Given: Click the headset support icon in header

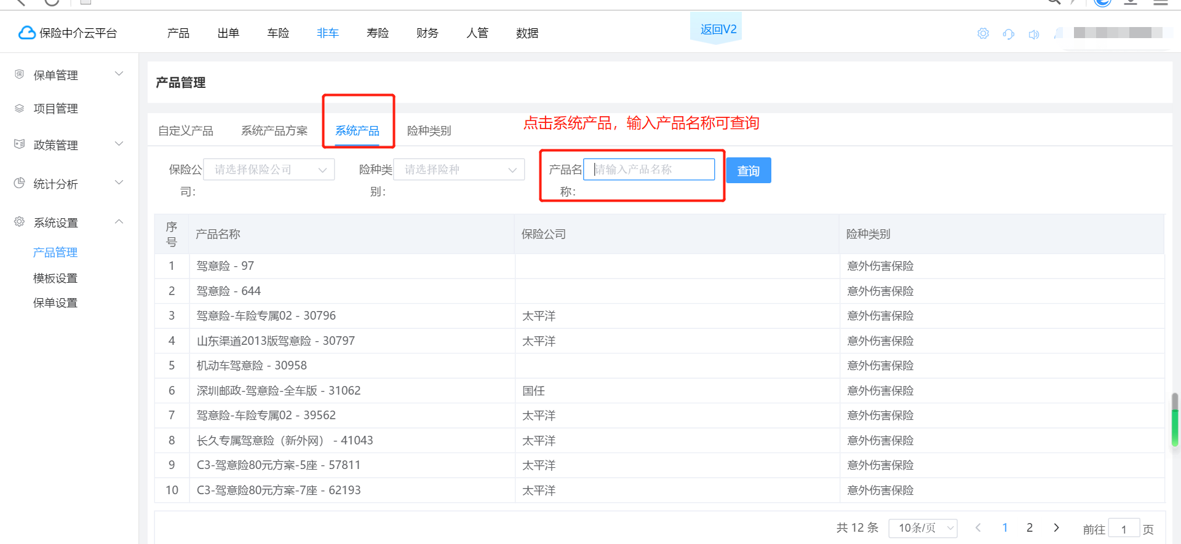Looking at the screenshot, I should point(1009,34).
